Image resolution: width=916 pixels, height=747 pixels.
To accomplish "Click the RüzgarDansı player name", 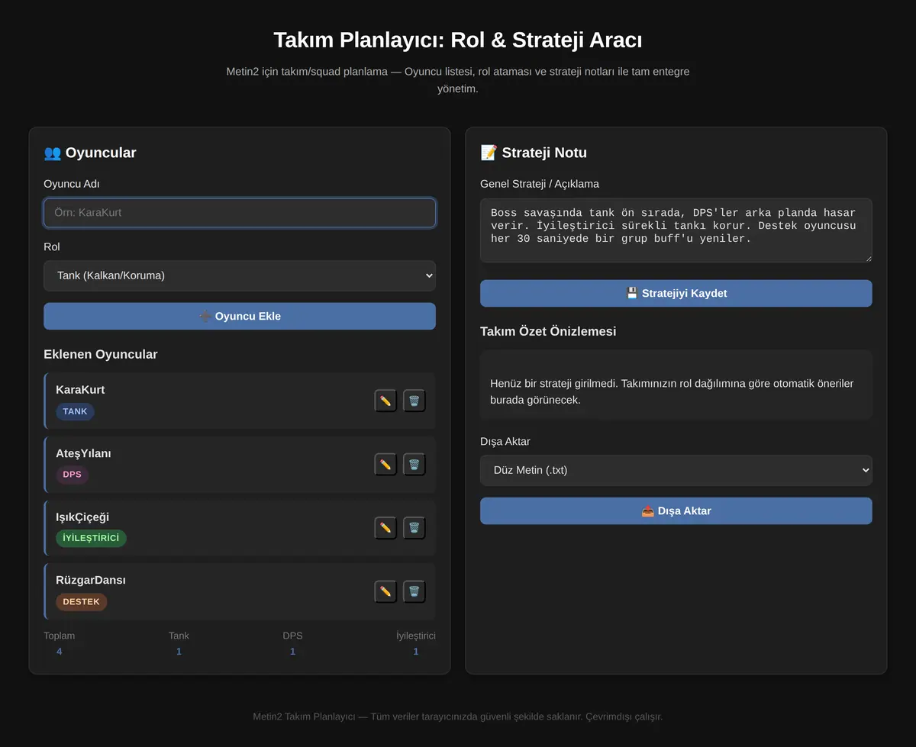I will (91, 580).
